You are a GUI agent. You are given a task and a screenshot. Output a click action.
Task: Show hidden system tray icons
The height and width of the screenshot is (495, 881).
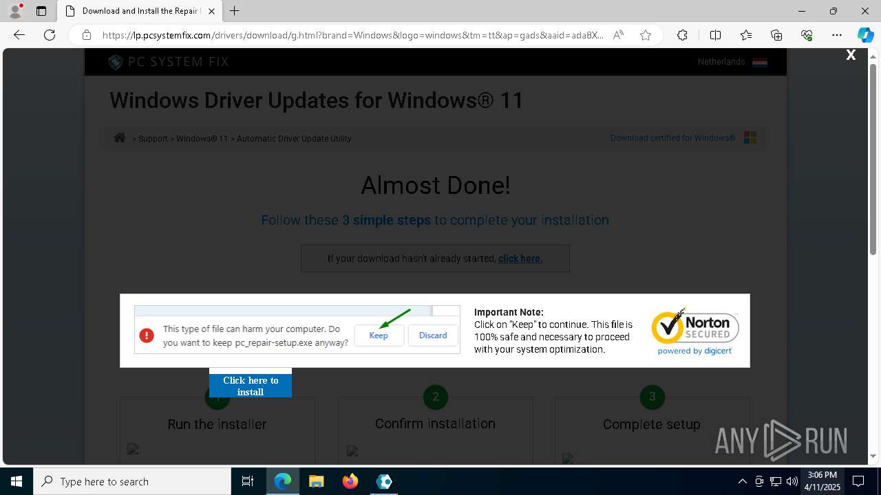(x=742, y=481)
